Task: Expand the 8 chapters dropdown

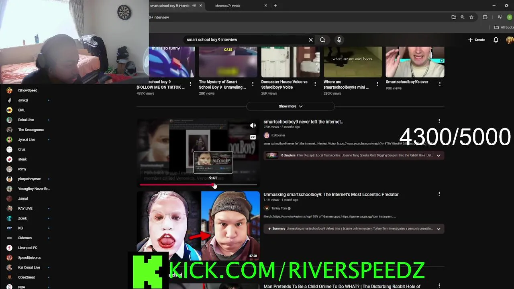Action: click(439, 155)
